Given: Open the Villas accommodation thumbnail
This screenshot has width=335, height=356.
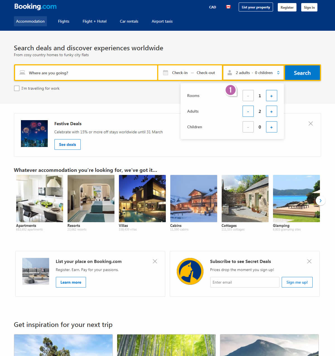Looking at the screenshot, I should point(142,199).
